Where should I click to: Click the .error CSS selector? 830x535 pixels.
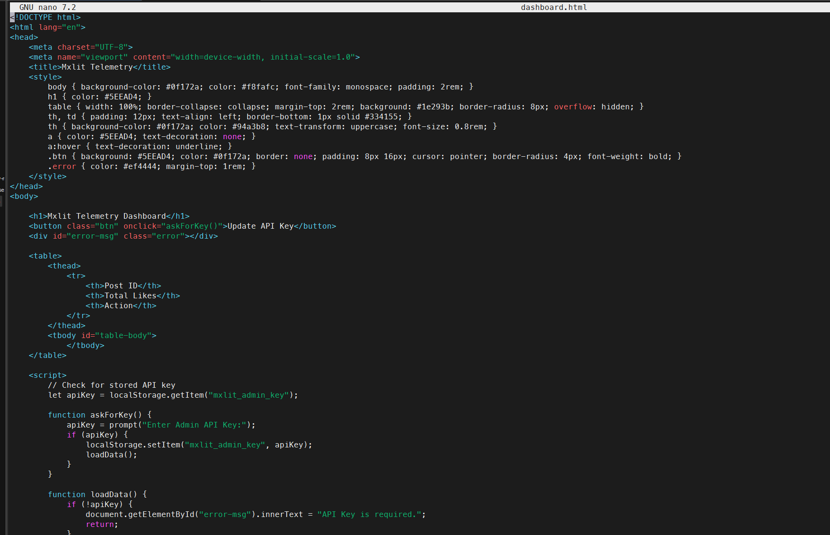62,167
